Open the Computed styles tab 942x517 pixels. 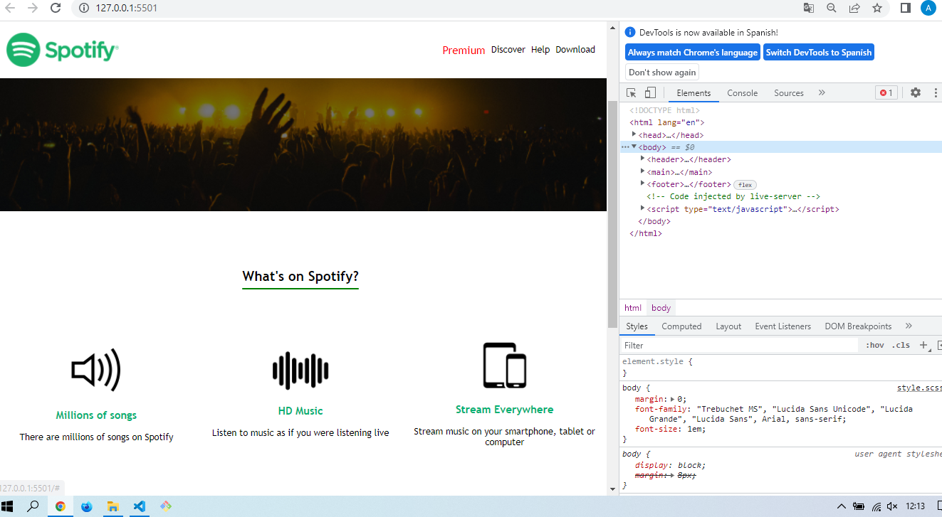pos(681,326)
